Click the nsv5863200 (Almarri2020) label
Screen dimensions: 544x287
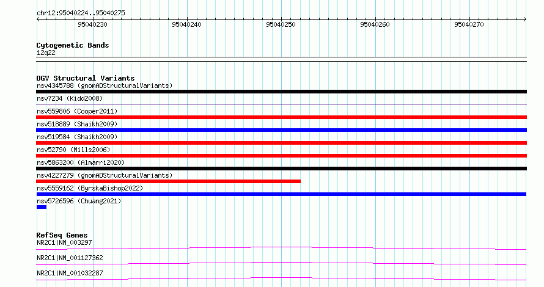tap(81, 162)
